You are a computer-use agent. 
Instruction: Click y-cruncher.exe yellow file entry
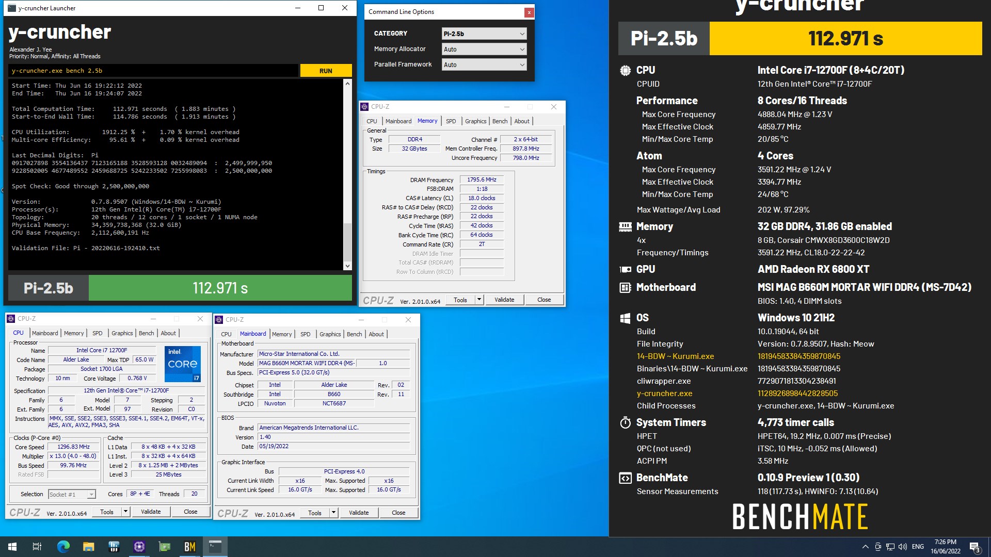click(x=664, y=394)
